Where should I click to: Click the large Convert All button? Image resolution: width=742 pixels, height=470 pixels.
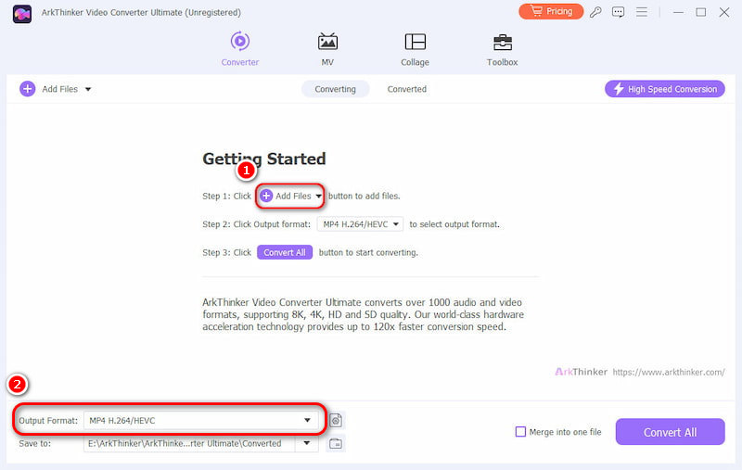(x=670, y=432)
